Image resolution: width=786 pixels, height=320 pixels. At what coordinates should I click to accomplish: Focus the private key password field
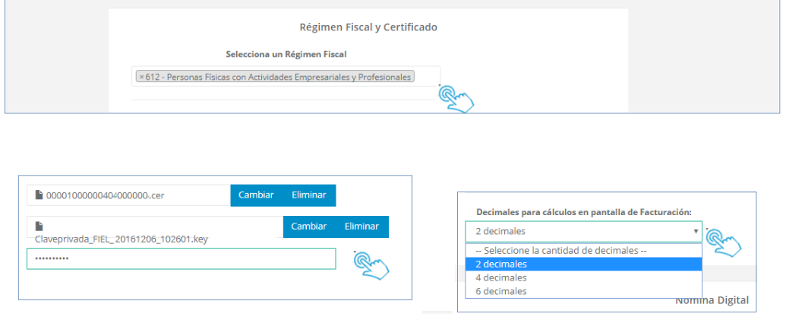pyautogui.click(x=181, y=258)
